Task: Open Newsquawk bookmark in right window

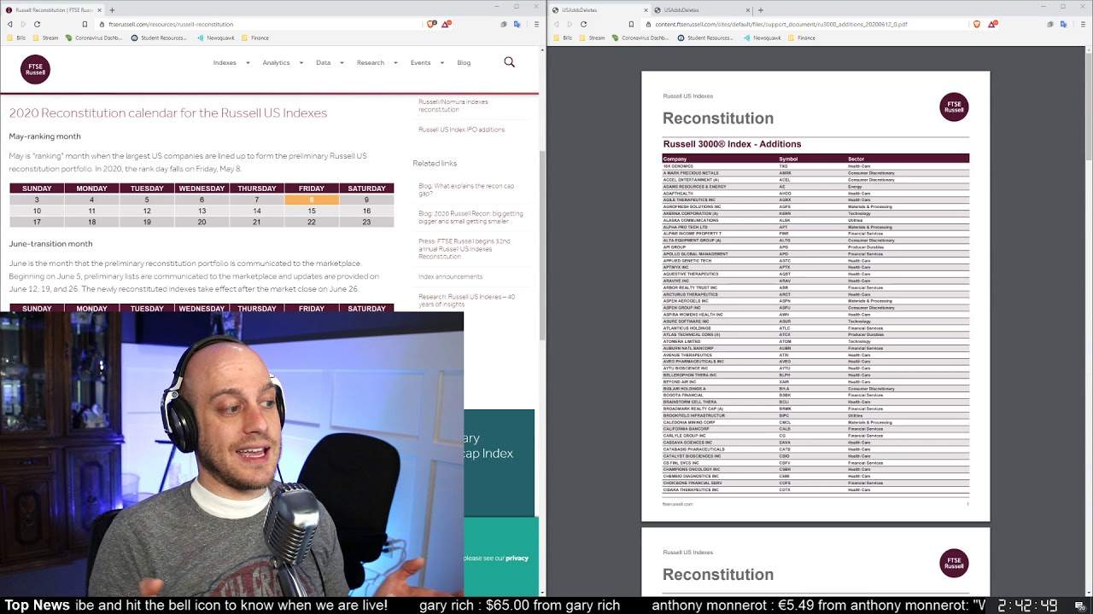Action: click(x=762, y=38)
